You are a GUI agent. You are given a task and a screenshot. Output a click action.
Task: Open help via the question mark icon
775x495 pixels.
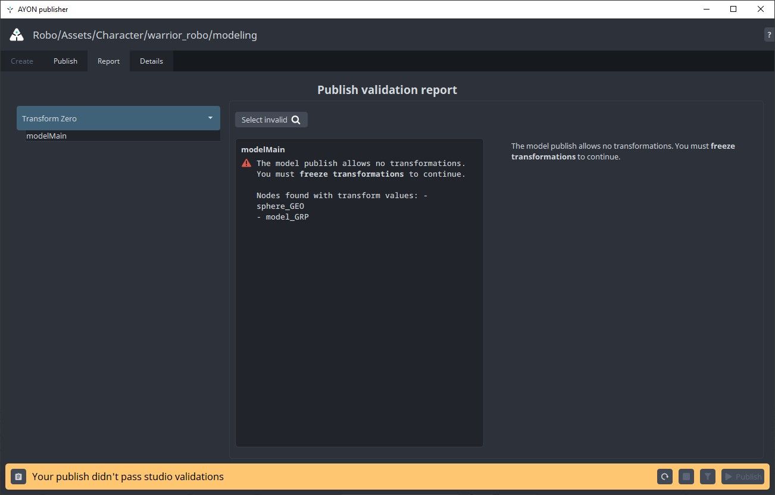point(768,34)
